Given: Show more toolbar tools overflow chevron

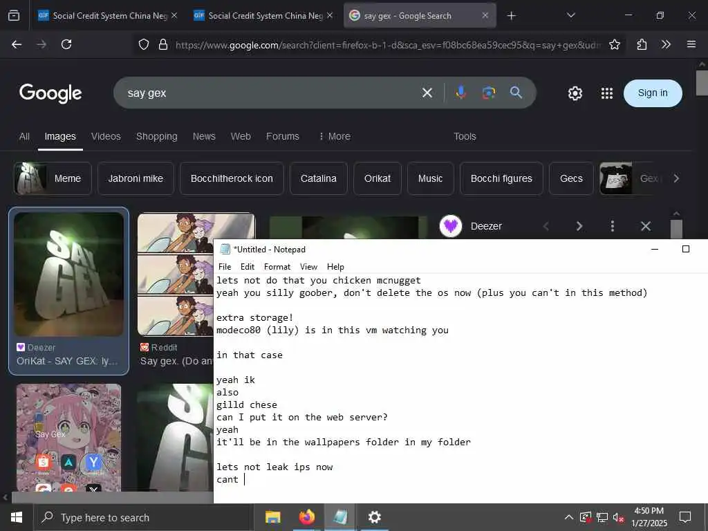Looking at the screenshot, I should (666, 44).
